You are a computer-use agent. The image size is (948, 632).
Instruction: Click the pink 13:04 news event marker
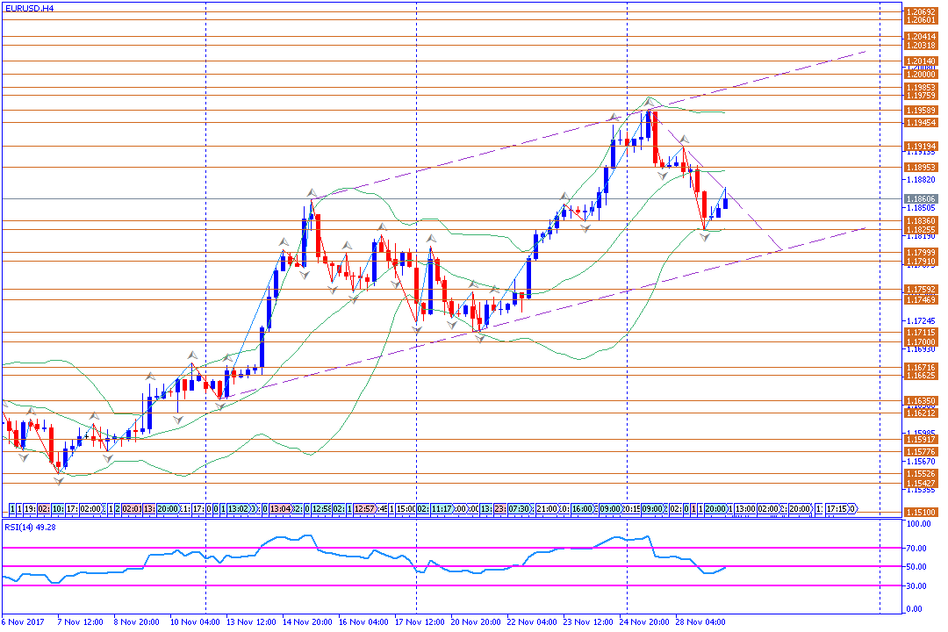[280, 508]
